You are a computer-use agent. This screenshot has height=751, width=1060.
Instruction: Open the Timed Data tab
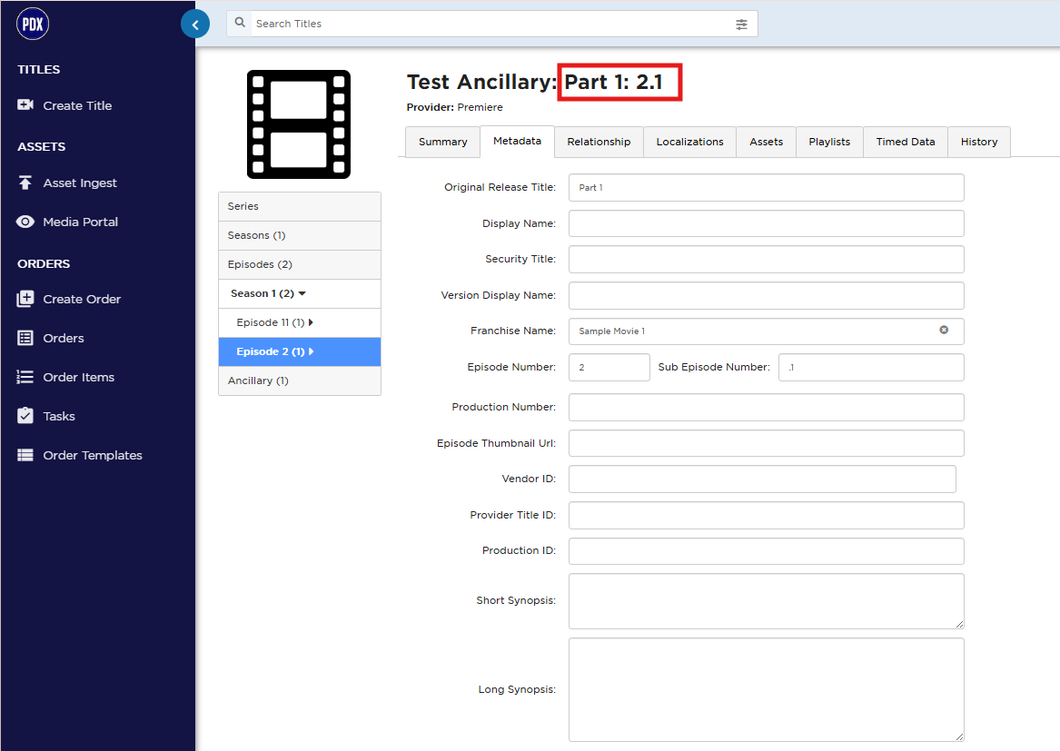coord(906,142)
